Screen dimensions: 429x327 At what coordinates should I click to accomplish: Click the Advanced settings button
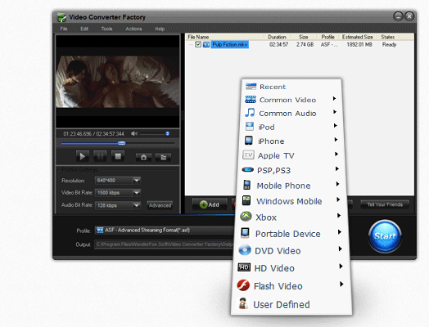point(160,205)
